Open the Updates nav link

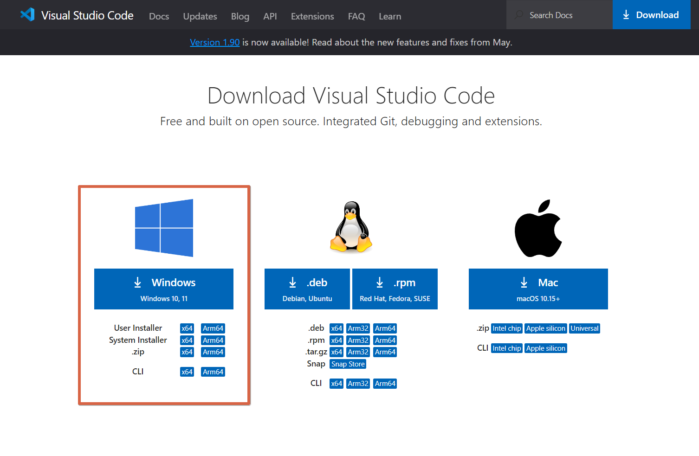200,16
